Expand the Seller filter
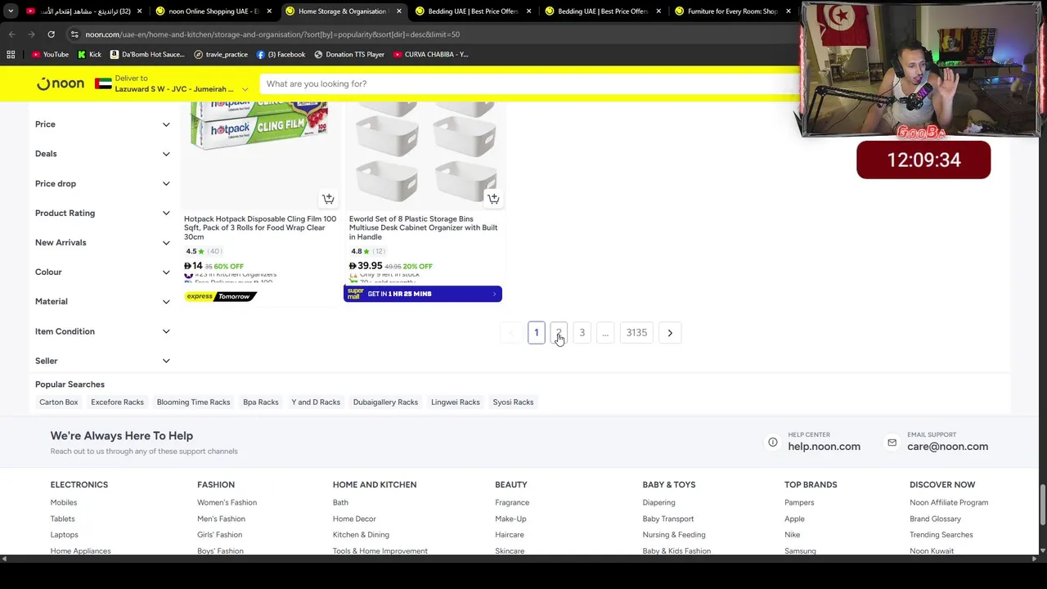 click(102, 361)
